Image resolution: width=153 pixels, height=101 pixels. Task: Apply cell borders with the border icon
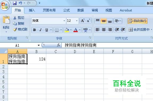pos(57,30)
